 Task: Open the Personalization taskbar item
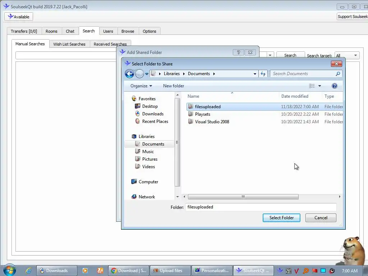point(212,271)
